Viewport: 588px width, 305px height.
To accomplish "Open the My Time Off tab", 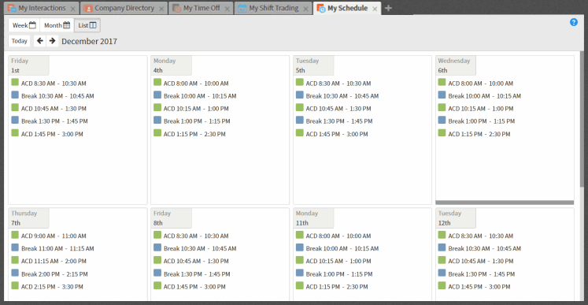I will (201, 8).
